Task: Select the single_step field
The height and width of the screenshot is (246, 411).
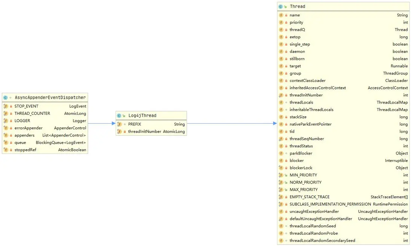Action: click(x=343, y=44)
